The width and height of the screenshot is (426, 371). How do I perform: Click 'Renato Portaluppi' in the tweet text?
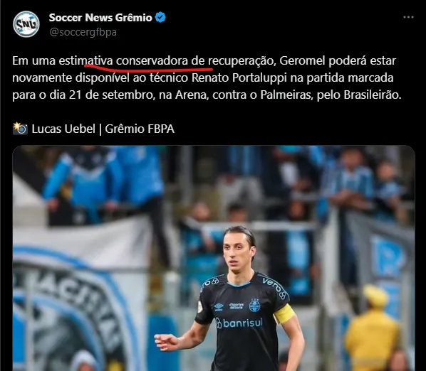click(239, 77)
